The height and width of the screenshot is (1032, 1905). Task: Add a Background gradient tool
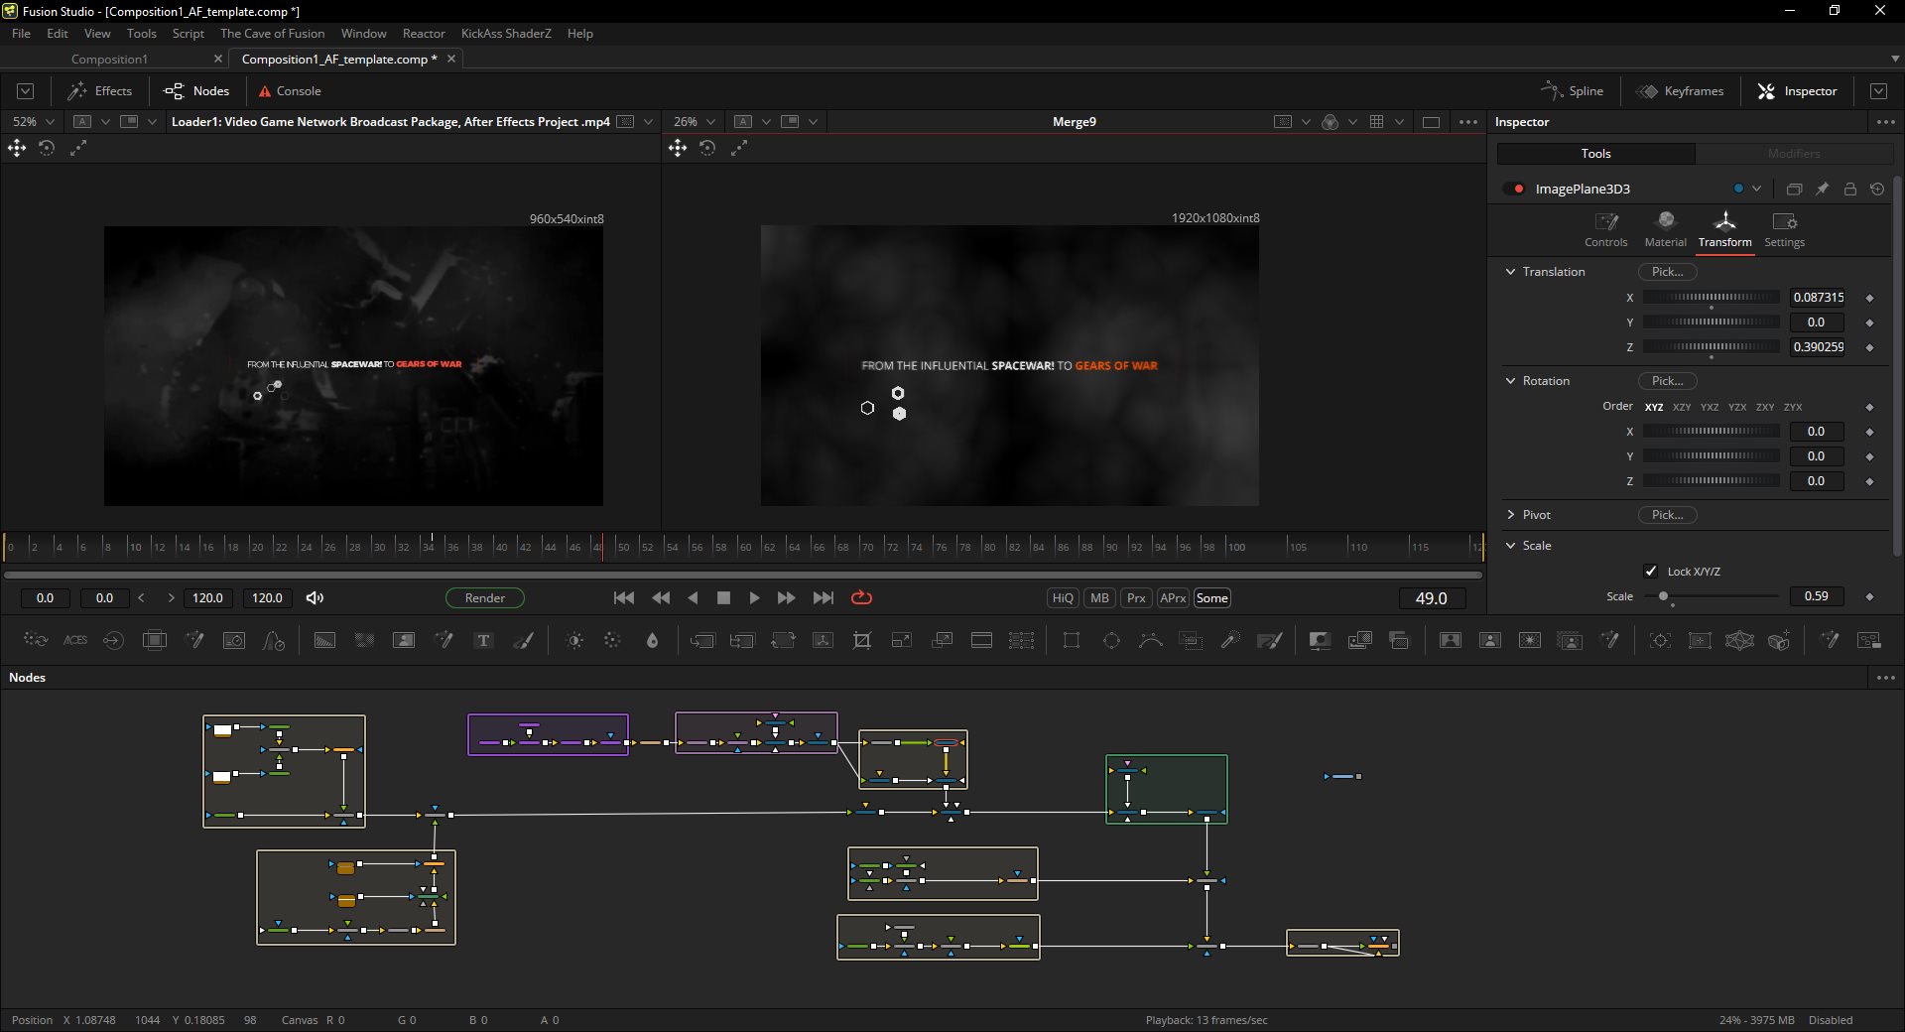click(x=324, y=640)
